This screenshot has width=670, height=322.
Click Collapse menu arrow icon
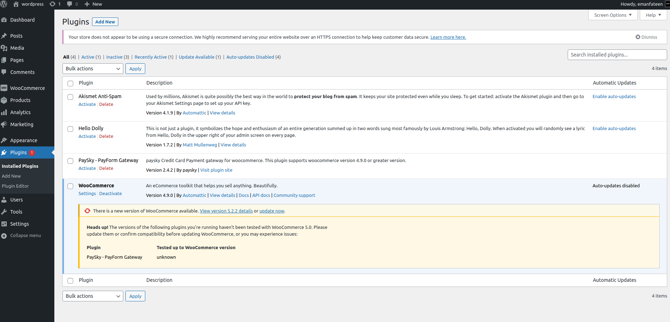click(x=4, y=236)
